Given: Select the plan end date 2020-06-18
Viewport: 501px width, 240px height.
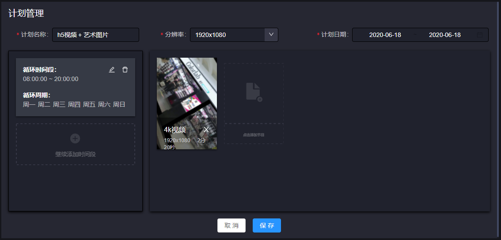Looking at the screenshot, I should pos(445,35).
